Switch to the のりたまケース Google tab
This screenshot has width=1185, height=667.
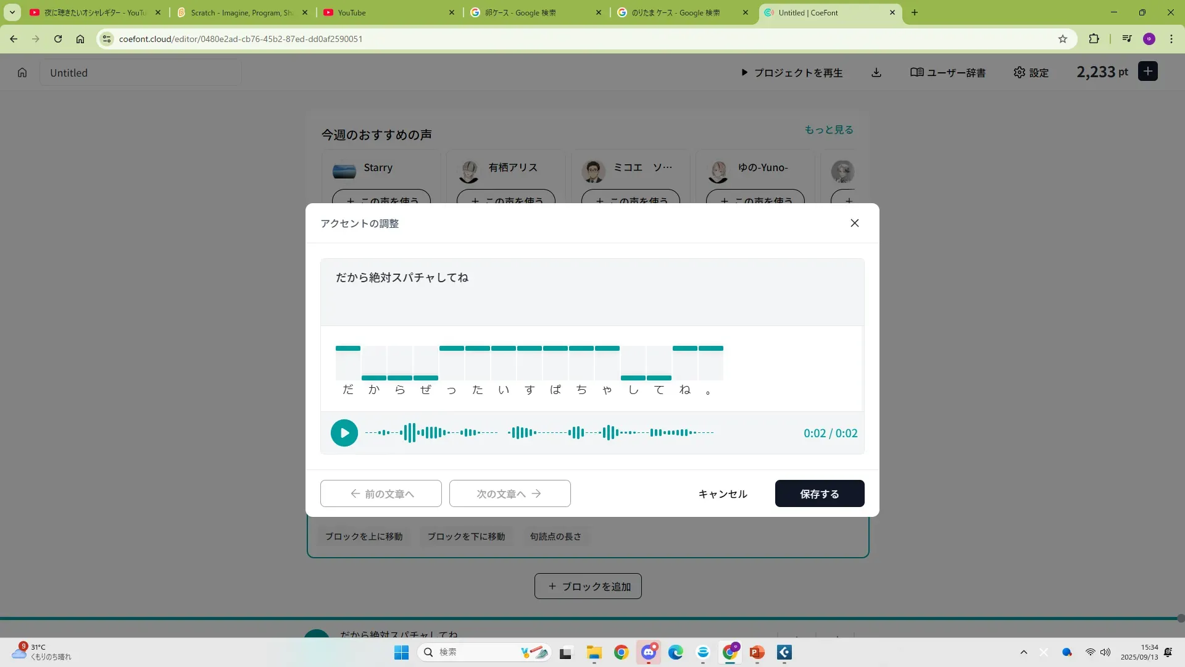point(675,12)
